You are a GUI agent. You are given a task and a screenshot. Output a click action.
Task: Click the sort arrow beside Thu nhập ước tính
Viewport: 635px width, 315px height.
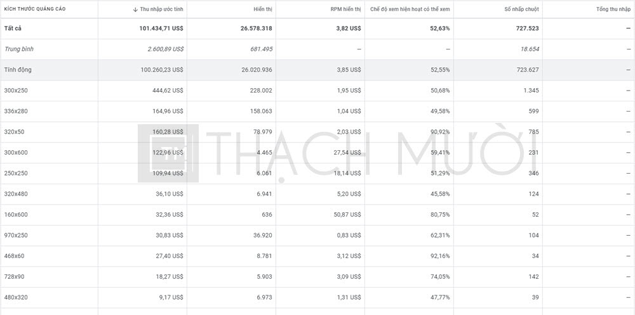[135, 10]
